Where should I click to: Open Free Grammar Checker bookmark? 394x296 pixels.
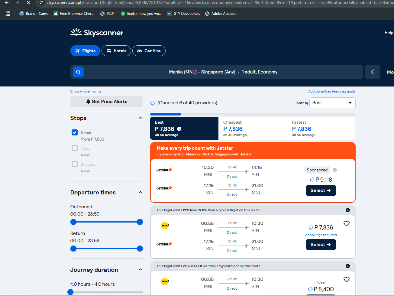coord(74,14)
